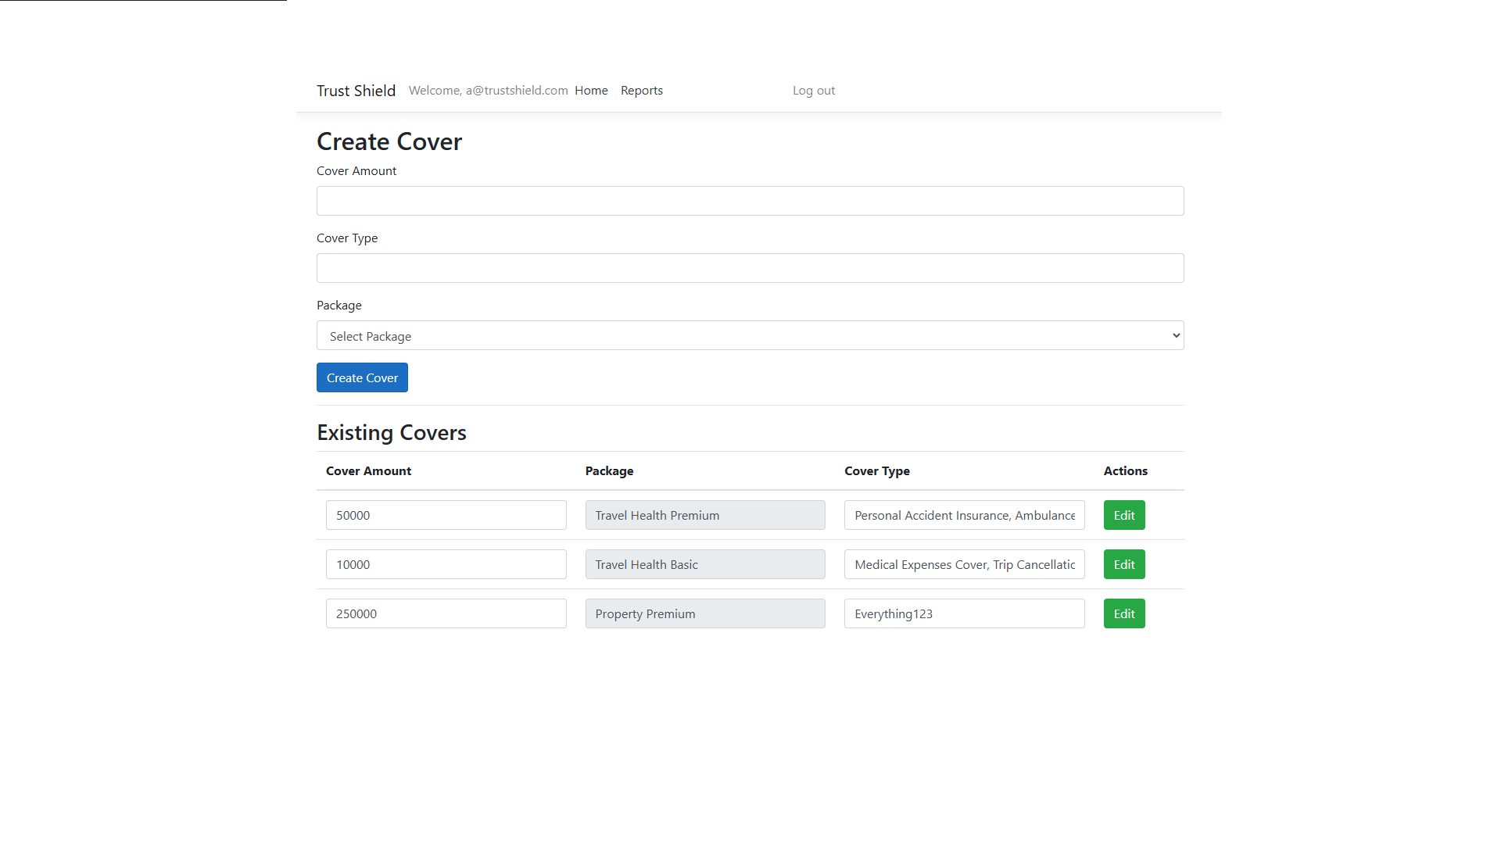
Task: Focus the Cover Type text field
Action: point(750,268)
